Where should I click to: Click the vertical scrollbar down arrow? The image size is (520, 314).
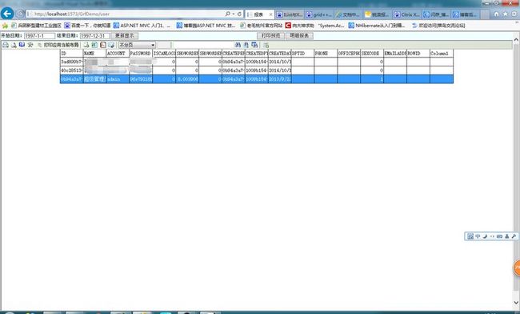tap(516, 302)
